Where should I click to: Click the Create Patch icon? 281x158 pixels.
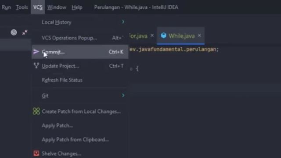(x=36, y=111)
